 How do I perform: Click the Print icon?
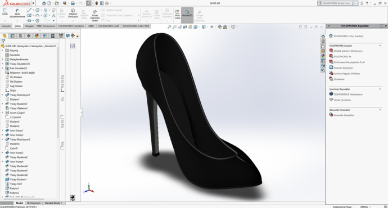click(x=73, y=3)
